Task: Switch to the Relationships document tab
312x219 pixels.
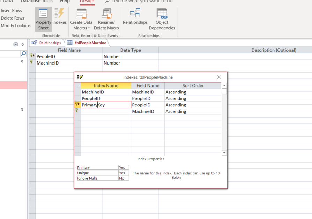Action: [x=47, y=43]
